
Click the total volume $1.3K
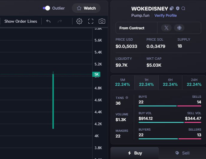(121, 120)
